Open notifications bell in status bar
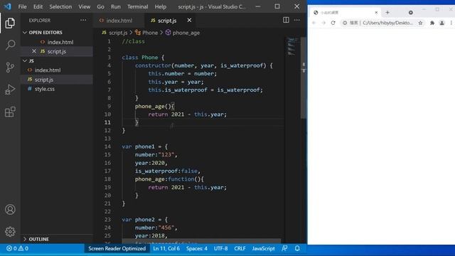The image size is (455, 256). point(297,248)
